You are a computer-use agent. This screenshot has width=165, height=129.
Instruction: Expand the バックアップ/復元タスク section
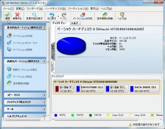[44, 102]
